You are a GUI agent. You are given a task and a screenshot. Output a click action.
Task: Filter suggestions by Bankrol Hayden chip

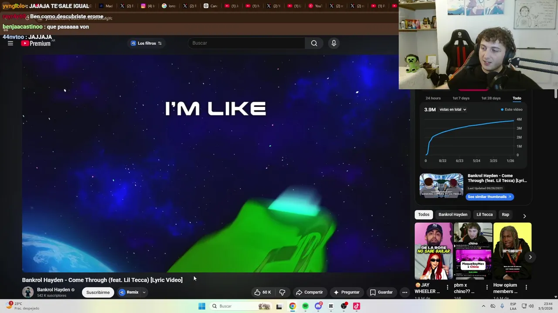point(453,214)
